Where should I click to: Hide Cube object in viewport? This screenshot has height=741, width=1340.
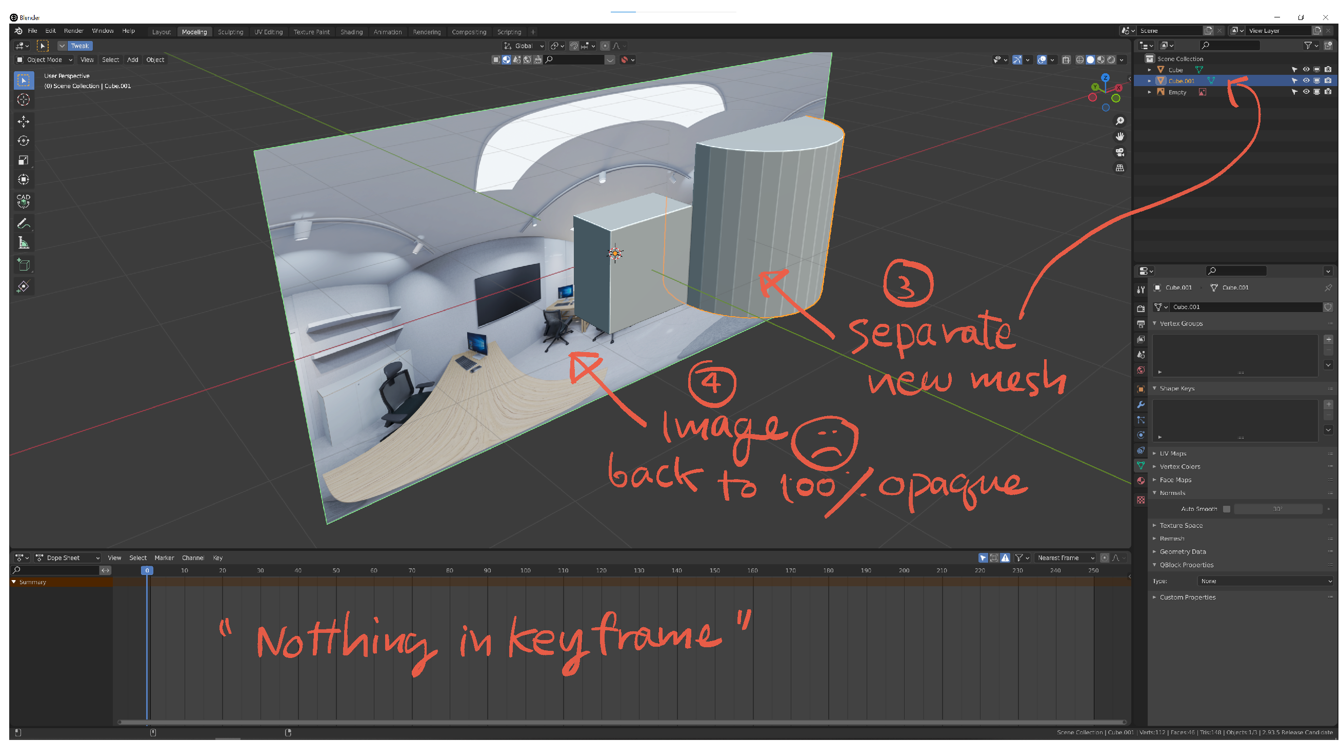pyautogui.click(x=1307, y=70)
